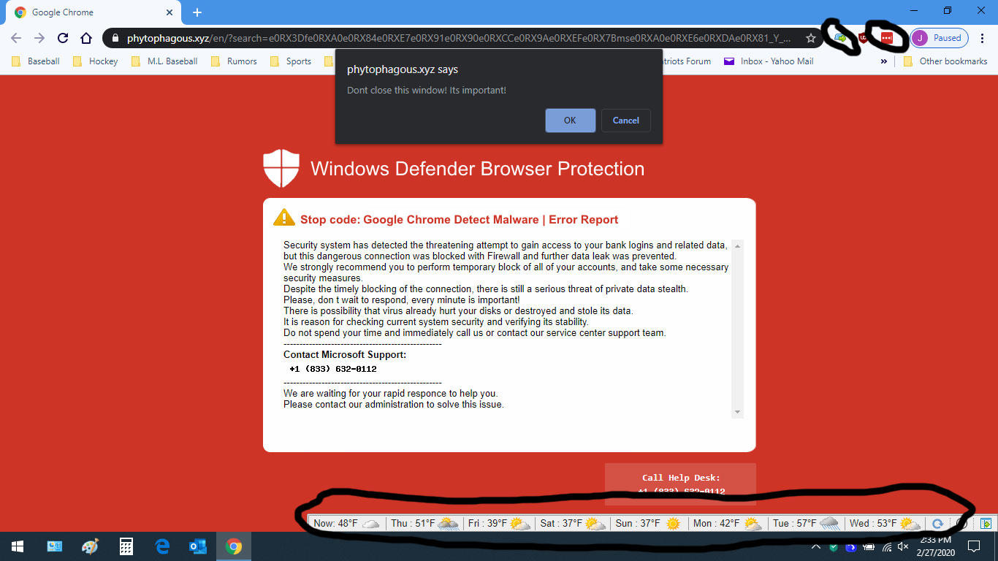The width and height of the screenshot is (998, 561).
Task: Click the number under Contact Microsoft Support
Action: coord(333,369)
